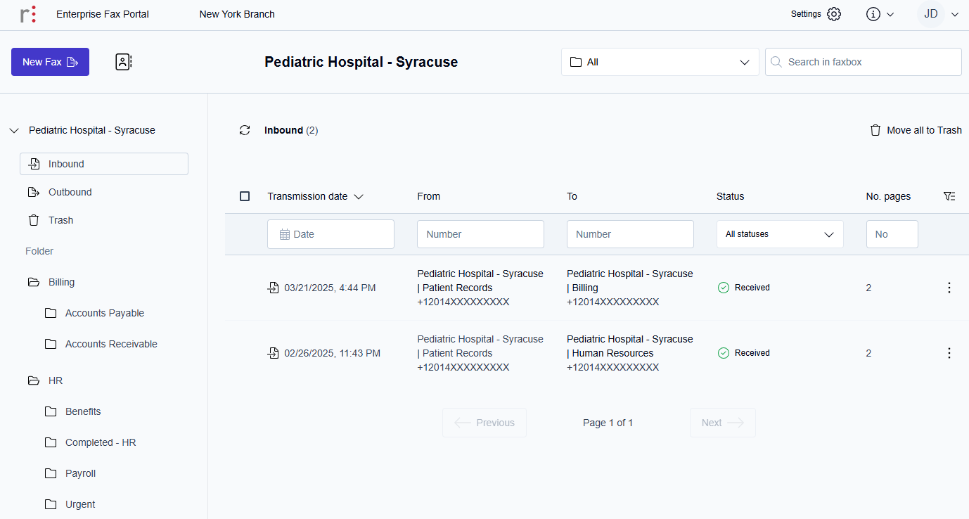
Task: Click the refresh icon beside Inbound
Action: pos(245,130)
